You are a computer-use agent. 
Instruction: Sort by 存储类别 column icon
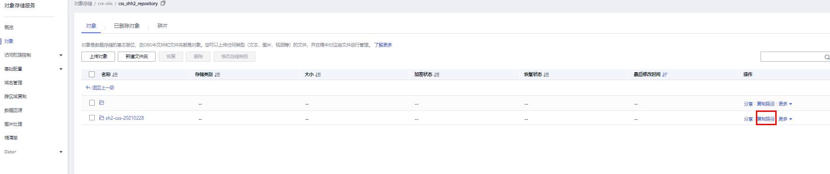coord(218,75)
